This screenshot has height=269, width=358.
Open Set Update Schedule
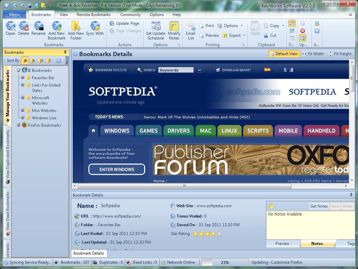156,31
